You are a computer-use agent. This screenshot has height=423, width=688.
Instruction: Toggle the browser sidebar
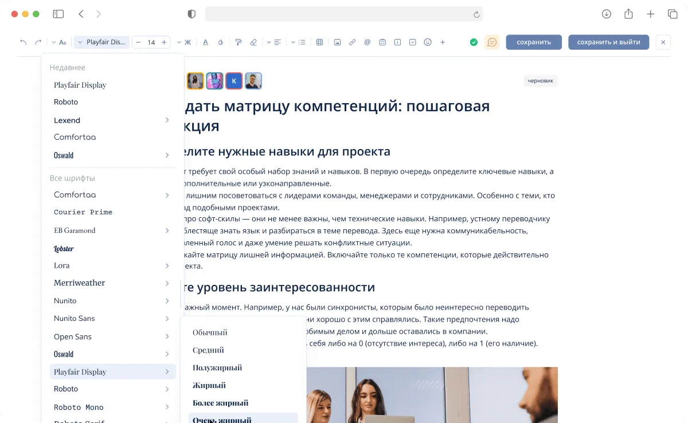coord(58,14)
